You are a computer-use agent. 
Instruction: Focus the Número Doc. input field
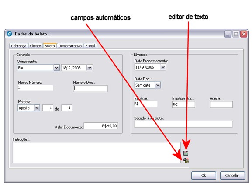coord(90,88)
